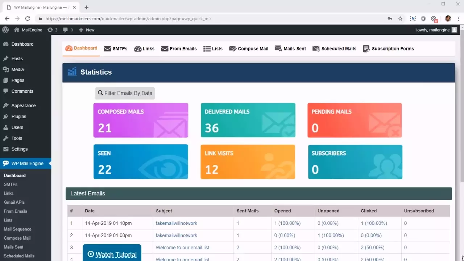
Task: Open MailEngine site home icon
Action: click(17, 30)
